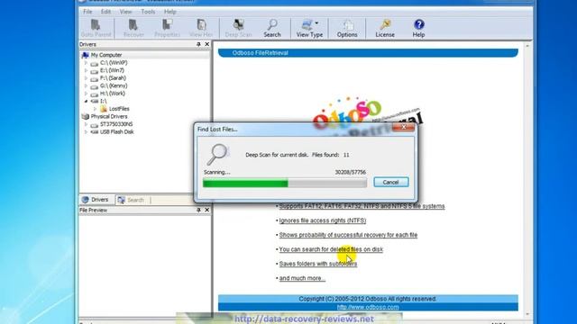
Task: Collapse the I:\ drive node
Action: (x=87, y=101)
